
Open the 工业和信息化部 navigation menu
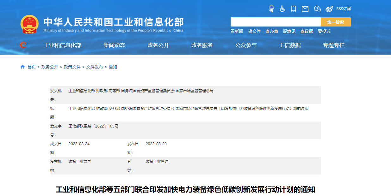[62, 45]
